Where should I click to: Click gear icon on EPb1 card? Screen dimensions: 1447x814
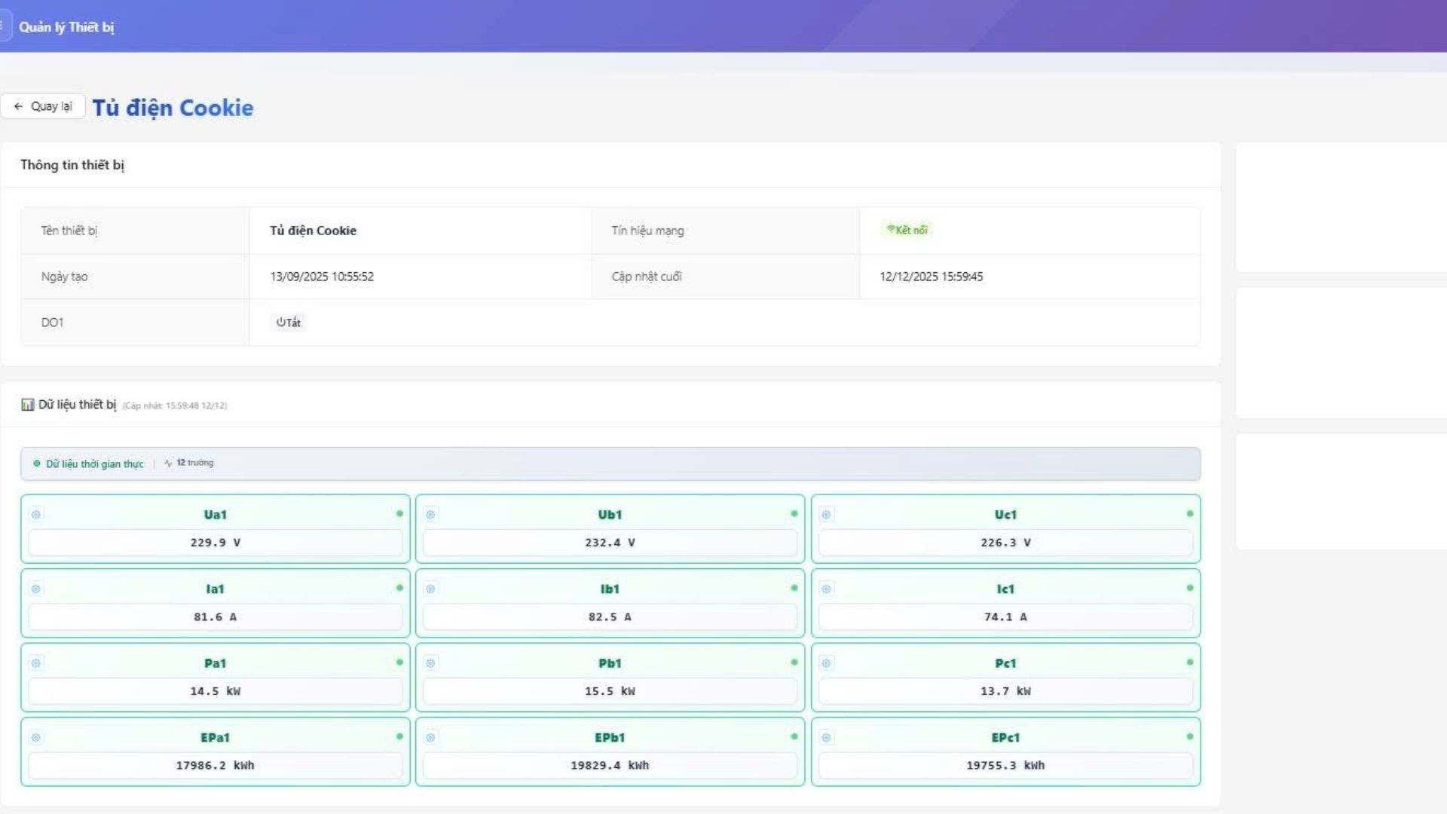point(430,738)
